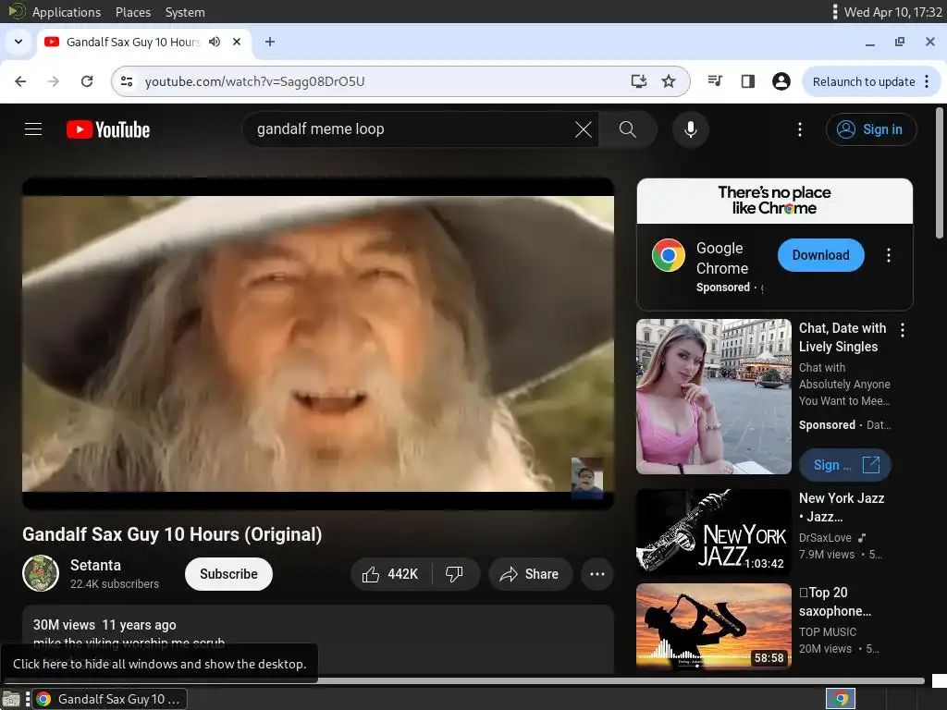Click the horizontal scrollbar at bottom
Viewport: 947px width, 710px height.
(462, 680)
